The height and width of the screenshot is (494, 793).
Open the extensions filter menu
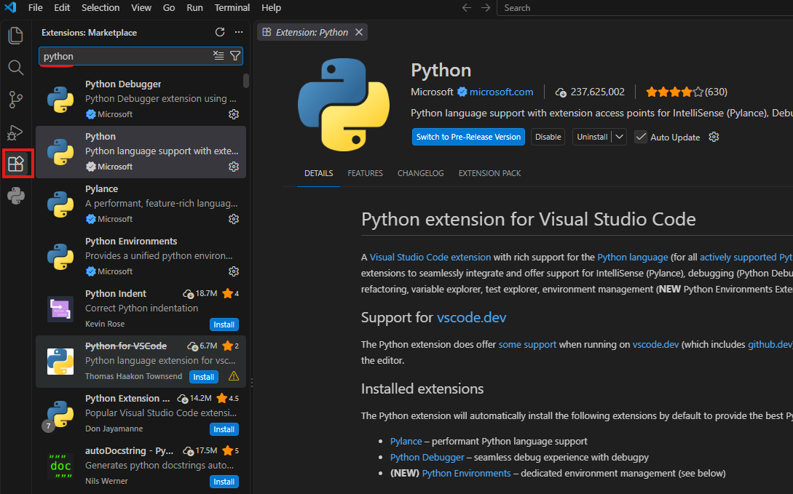point(235,55)
